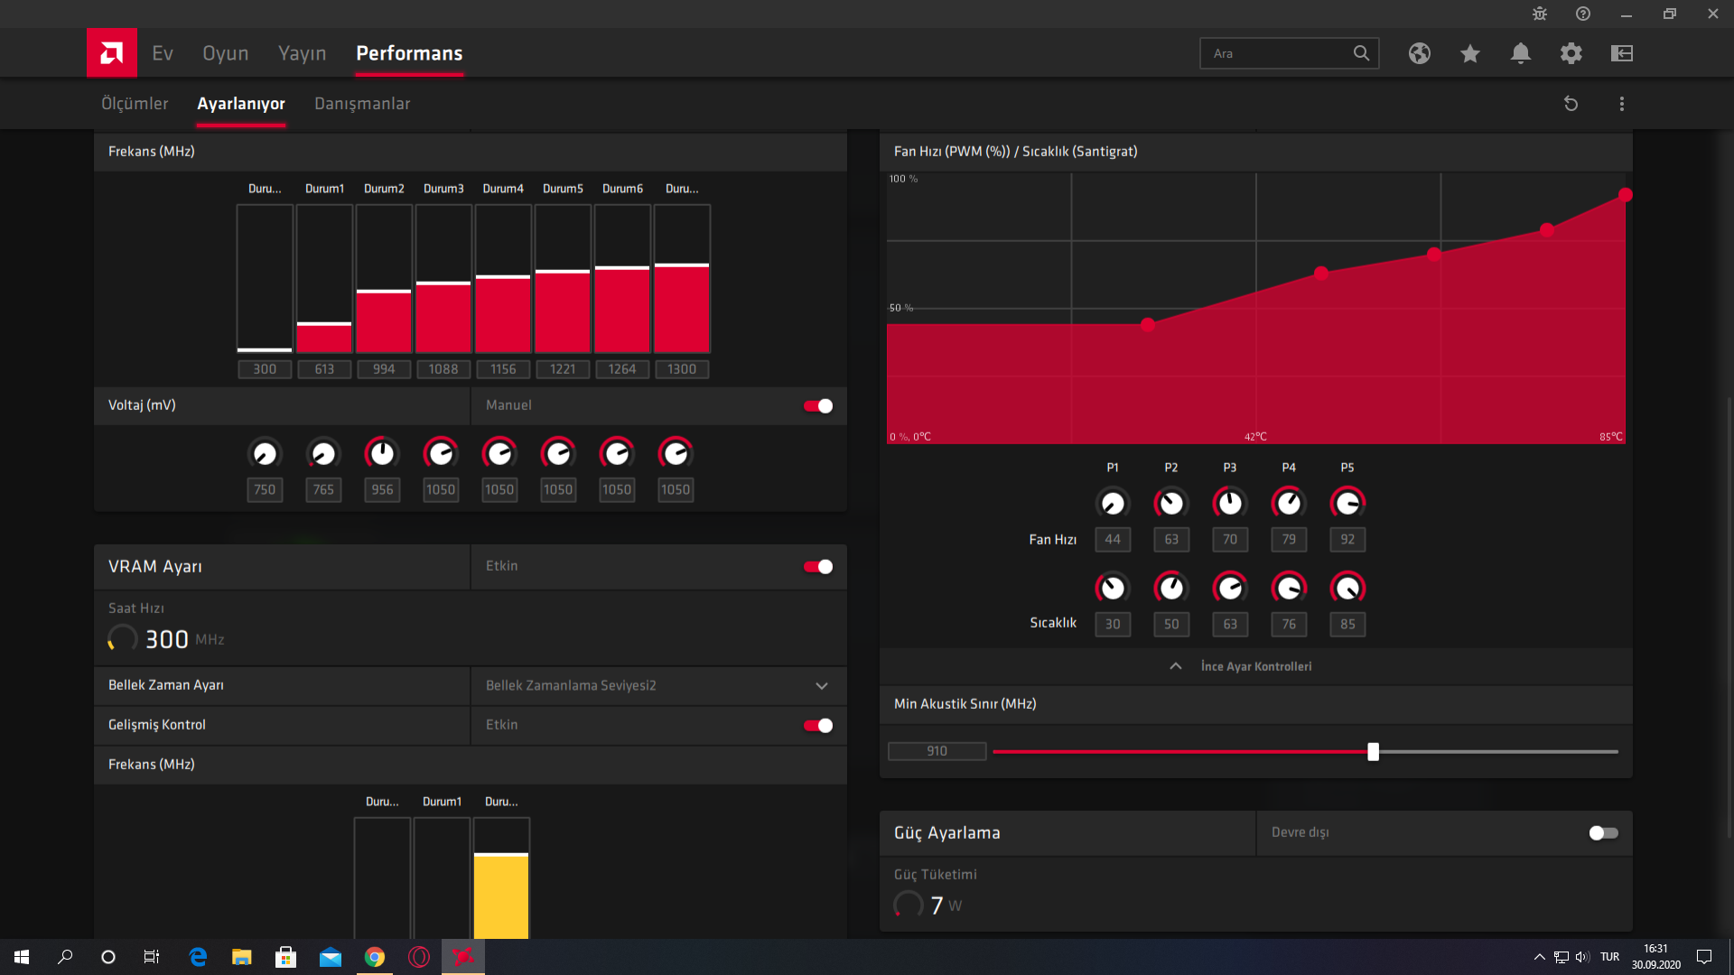Go to the Danışmanlar sub-tab

(x=362, y=104)
